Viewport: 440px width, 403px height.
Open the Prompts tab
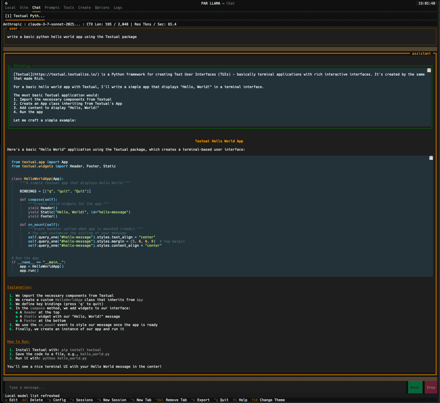[x=52, y=8]
